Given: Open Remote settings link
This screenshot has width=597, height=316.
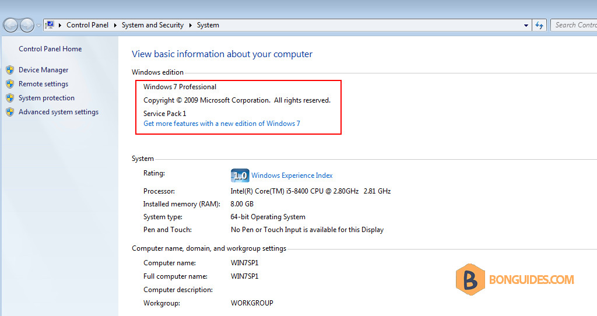Looking at the screenshot, I should point(43,84).
